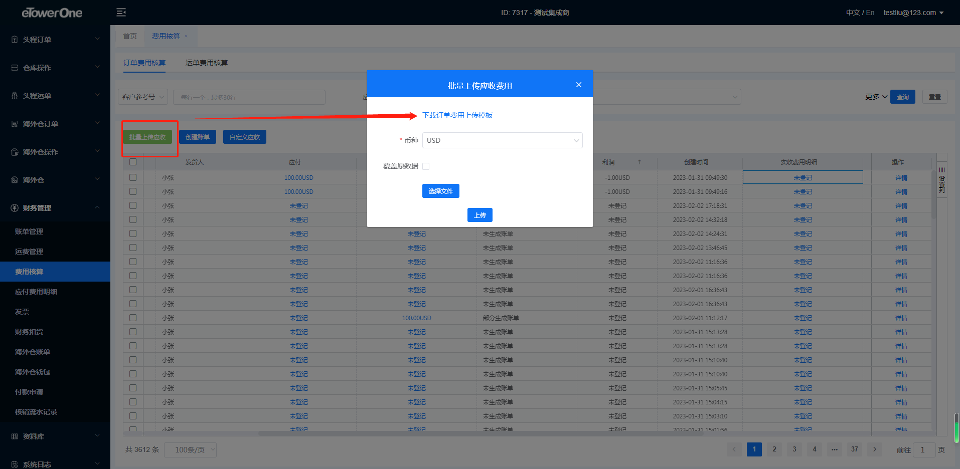Screen dimensions: 960x469
Task: Click the 重置 button
Action: pos(935,97)
